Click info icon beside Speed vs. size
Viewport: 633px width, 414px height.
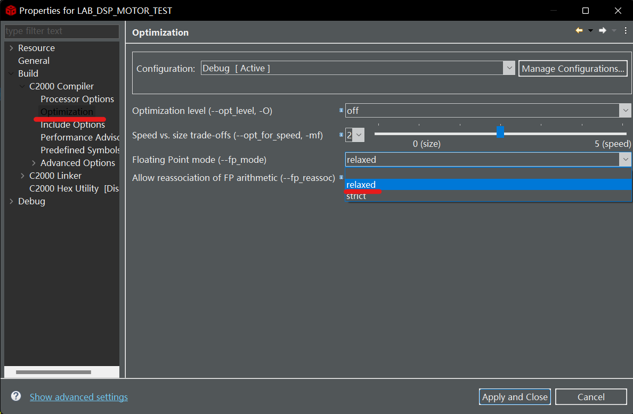click(341, 135)
